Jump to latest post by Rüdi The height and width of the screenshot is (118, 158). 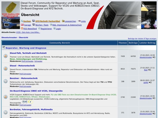149,70
